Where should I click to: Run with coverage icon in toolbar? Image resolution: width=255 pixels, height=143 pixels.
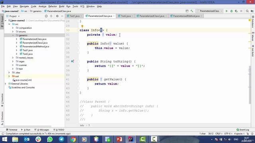coord(236,11)
